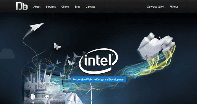This screenshot has height=104, width=197.
Task: Open the About page
Action: [x=37, y=7]
